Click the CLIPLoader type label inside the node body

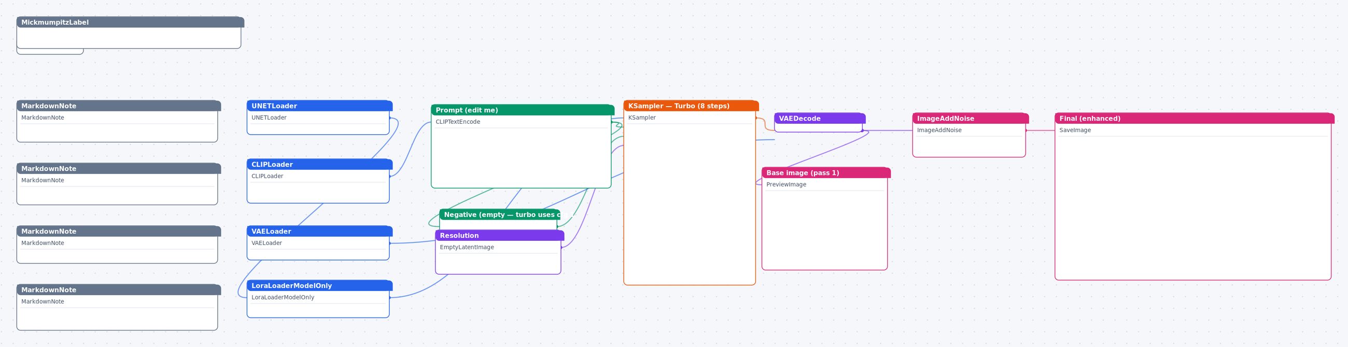pyautogui.click(x=268, y=176)
